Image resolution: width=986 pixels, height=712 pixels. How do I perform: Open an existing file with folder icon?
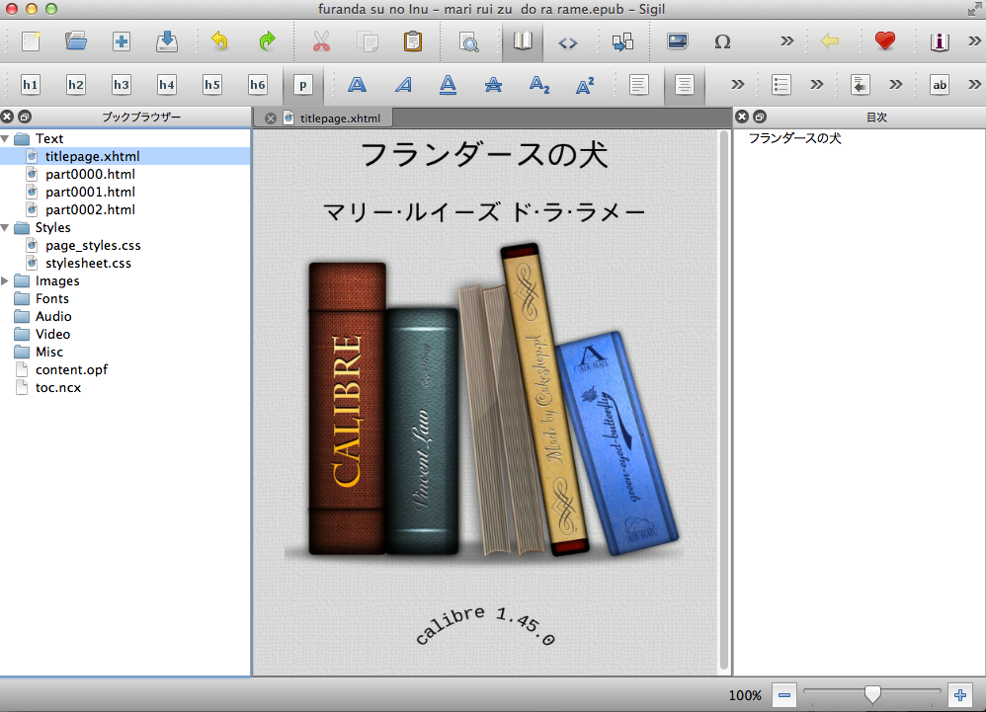click(76, 41)
